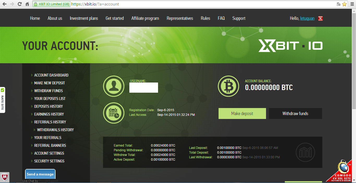Click the dark Withdraw funds button
Viewport: 356px width, 183px height.
(x=295, y=113)
